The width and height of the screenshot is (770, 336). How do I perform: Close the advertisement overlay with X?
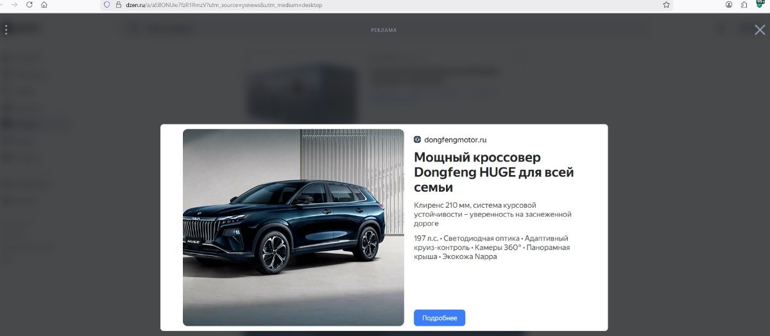tap(760, 29)
